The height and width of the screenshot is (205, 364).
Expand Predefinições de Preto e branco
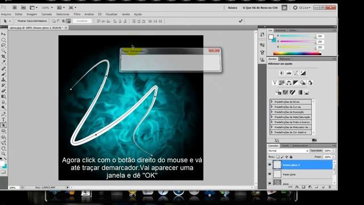(x=272, y=122)
